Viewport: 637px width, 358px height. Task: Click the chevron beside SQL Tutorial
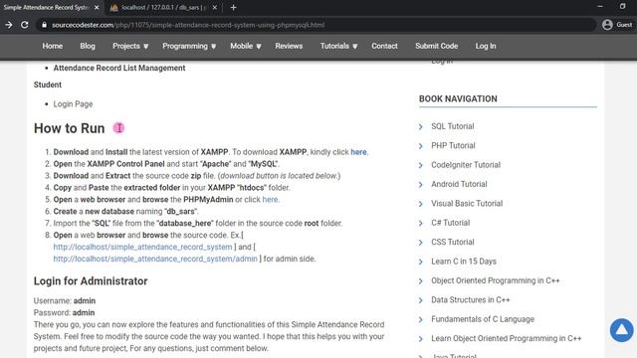(421, 126)
